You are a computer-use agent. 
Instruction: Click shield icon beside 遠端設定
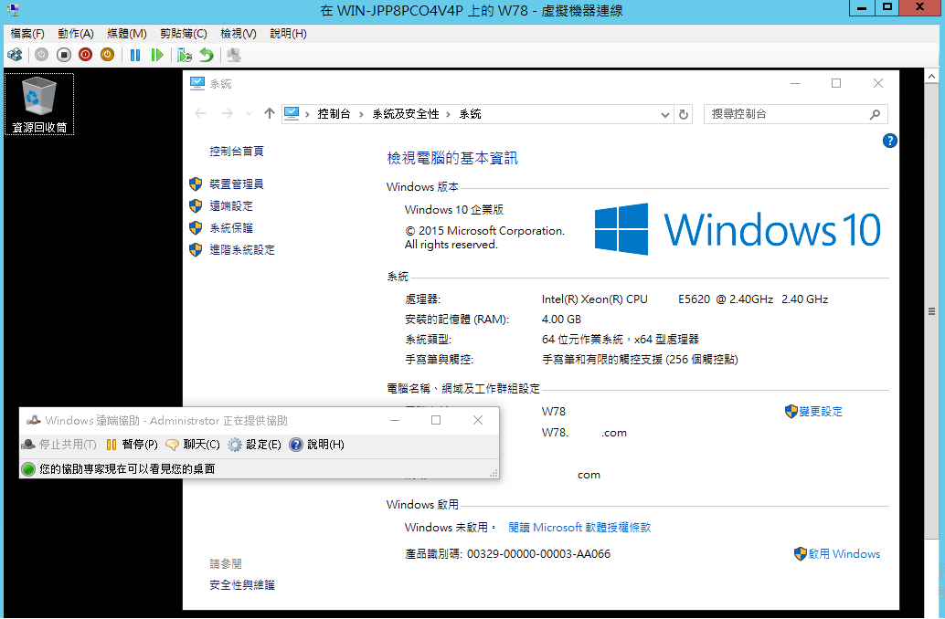pyautogui.click(x=196, y=206)
